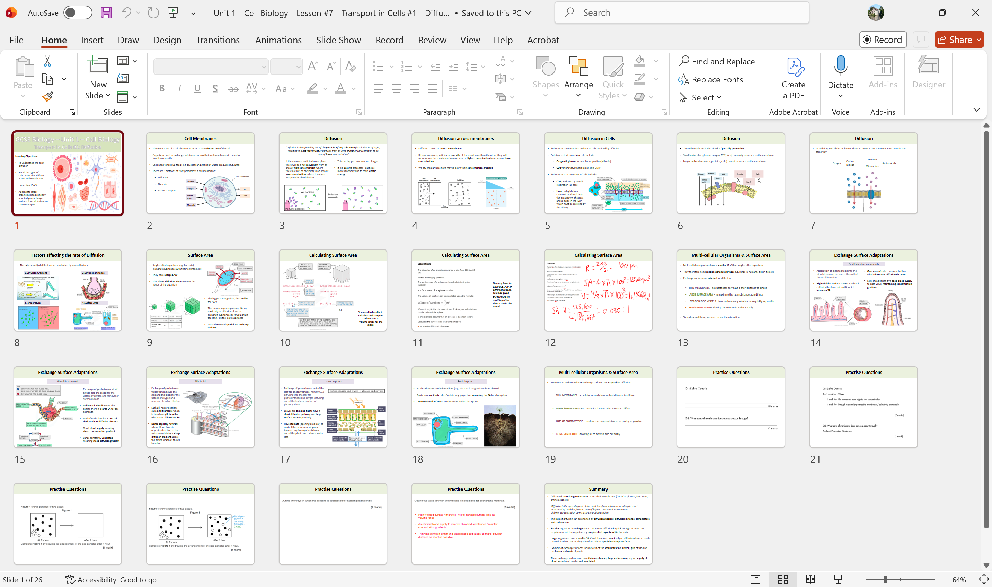
Task: Switch to Reading View in status bar
Action: pos(810,579)
